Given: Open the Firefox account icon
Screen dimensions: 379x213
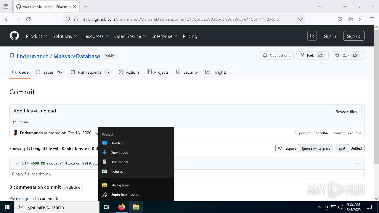Looking at the screenshot, I should (351, 19).
